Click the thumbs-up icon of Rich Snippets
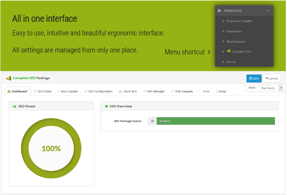Viewport: 287px width, 195px height. 172,91
